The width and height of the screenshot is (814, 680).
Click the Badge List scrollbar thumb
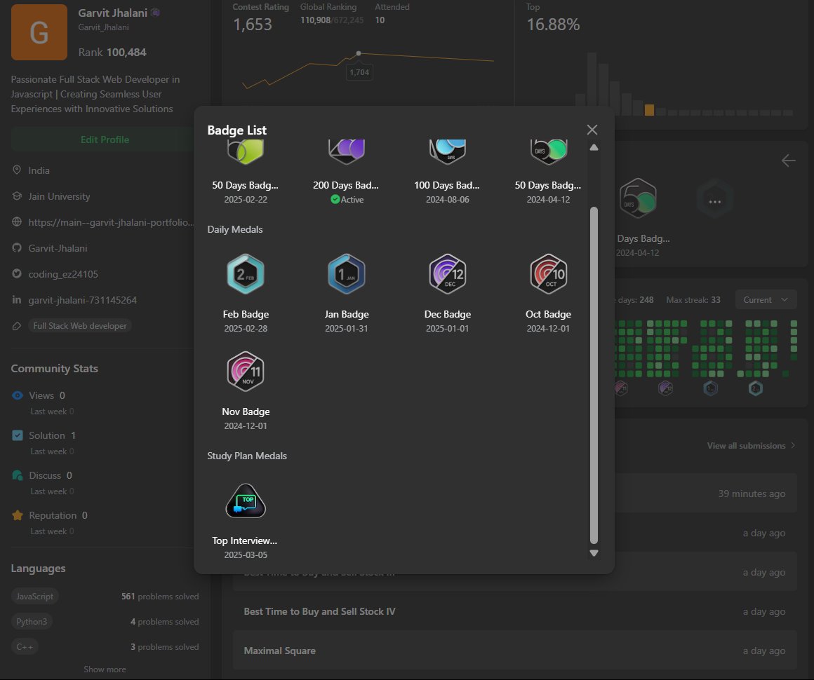tap(594, 375)
